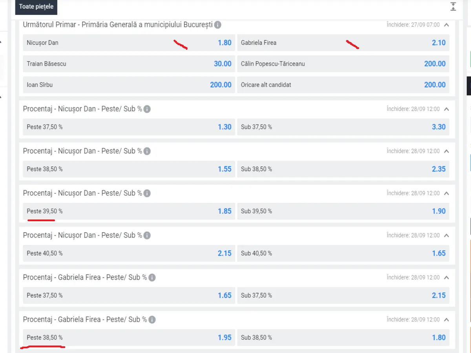Viewport: 471px width, 353px height.
Task: Click info icon for Nicușor Dan 40,50% market
Action: click(x=147, y=235)
